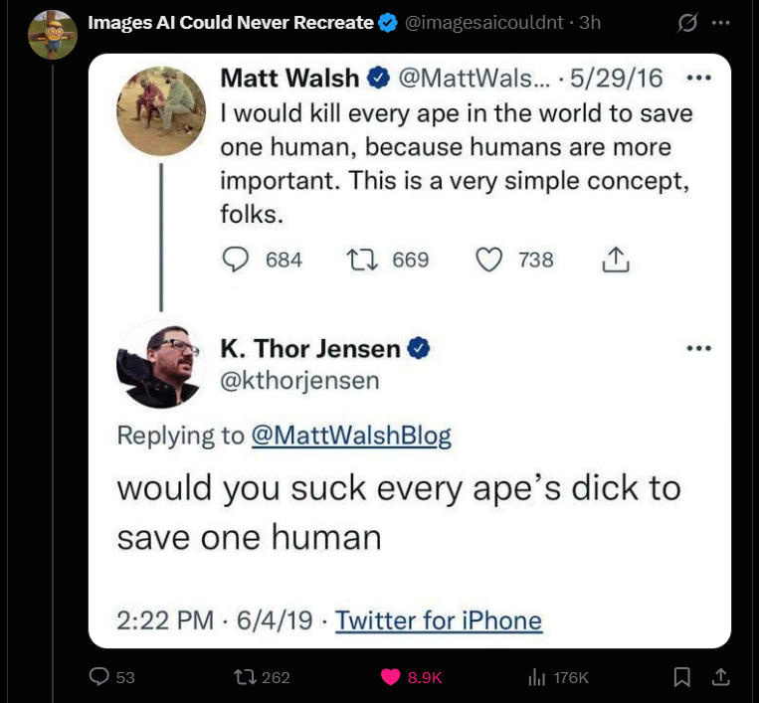Viewport: 759px width, 703px height.
Task: Click the reply bubble showing 684
Action: 235,260
